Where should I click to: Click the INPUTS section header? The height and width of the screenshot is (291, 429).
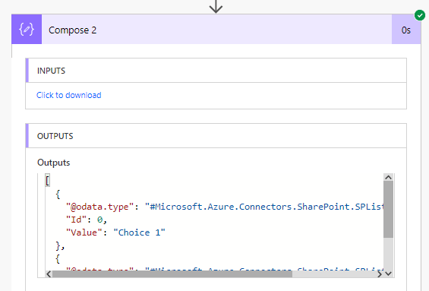(x=216, y=71)
